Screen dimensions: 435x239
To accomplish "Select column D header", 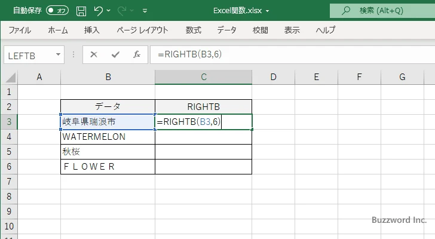I will tap(273, 77).
